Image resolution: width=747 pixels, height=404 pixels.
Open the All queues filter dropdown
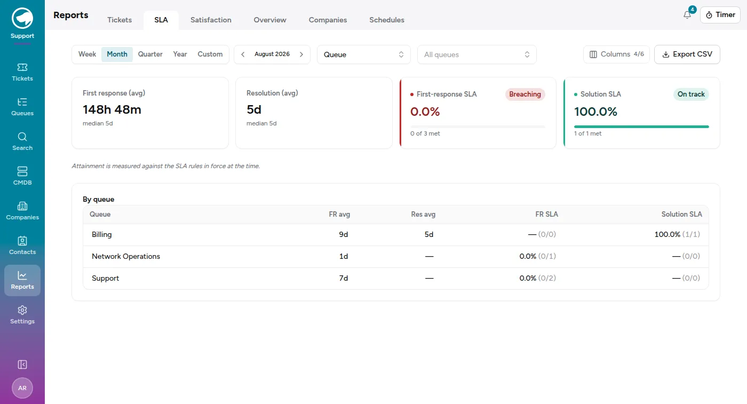point(477,54)
